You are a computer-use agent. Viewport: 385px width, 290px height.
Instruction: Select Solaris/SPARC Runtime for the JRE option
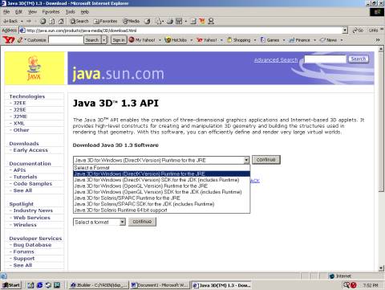point(162,198)
